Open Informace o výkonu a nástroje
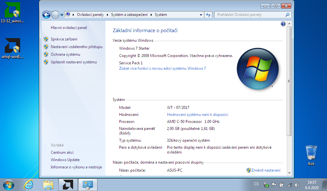The height and width of the screenshot is (191, 327). pyautogui.click(x=76, y=167)
